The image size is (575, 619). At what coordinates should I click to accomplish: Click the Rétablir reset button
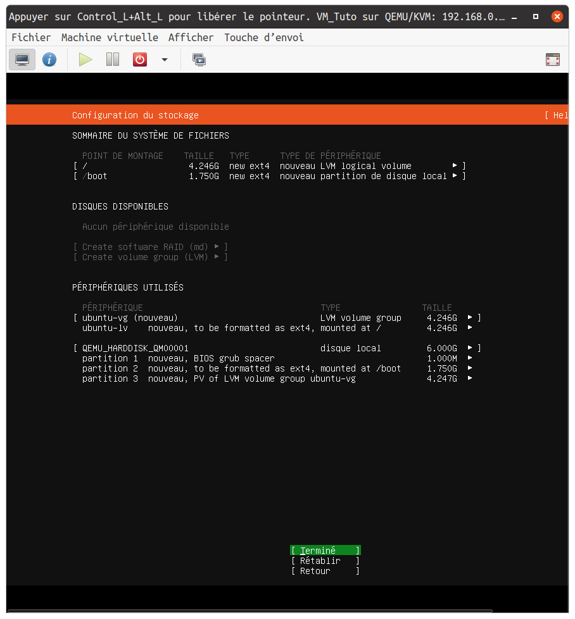325,561
